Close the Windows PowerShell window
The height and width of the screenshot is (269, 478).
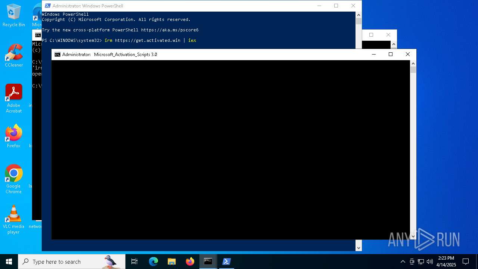353,6
